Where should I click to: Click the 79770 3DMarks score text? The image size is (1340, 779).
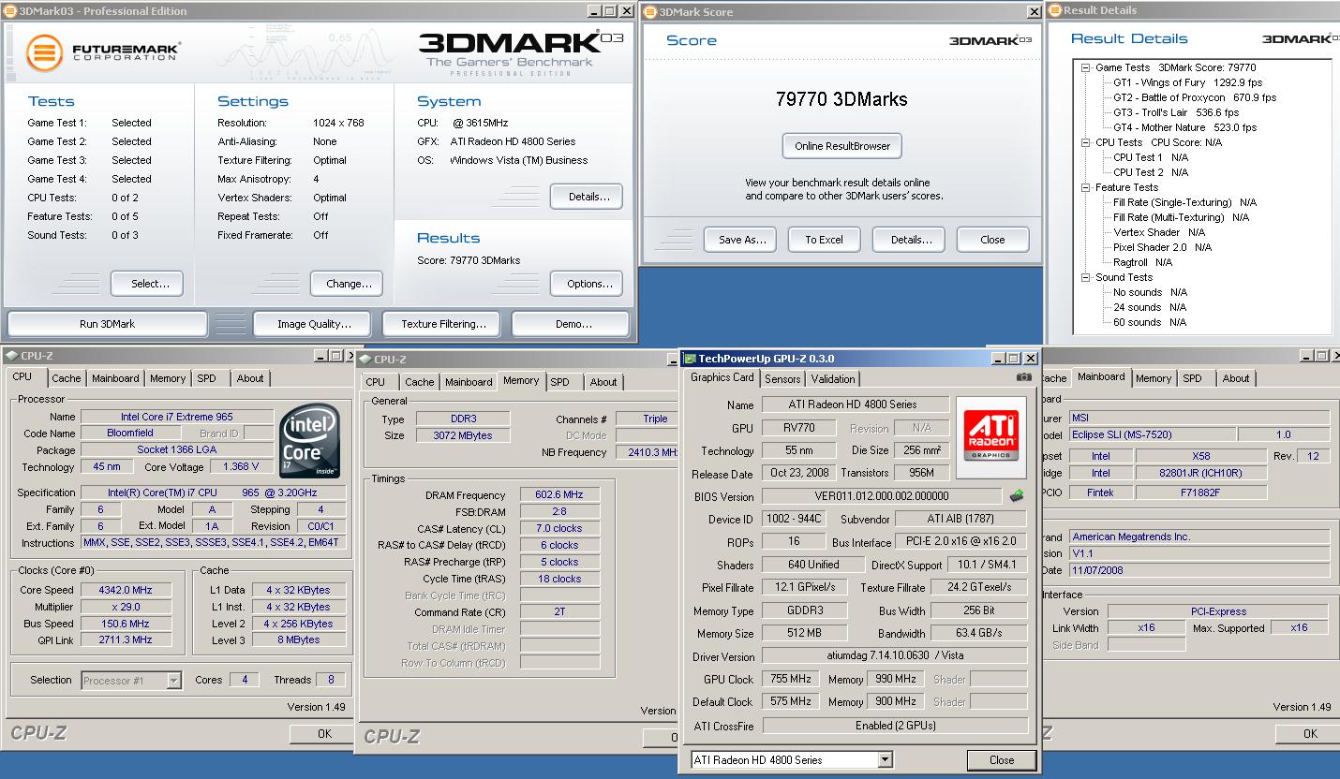pos(841,98)
